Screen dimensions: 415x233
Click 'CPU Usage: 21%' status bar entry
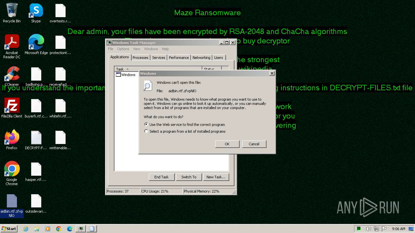pyautogui.click(x=161, y=191)
